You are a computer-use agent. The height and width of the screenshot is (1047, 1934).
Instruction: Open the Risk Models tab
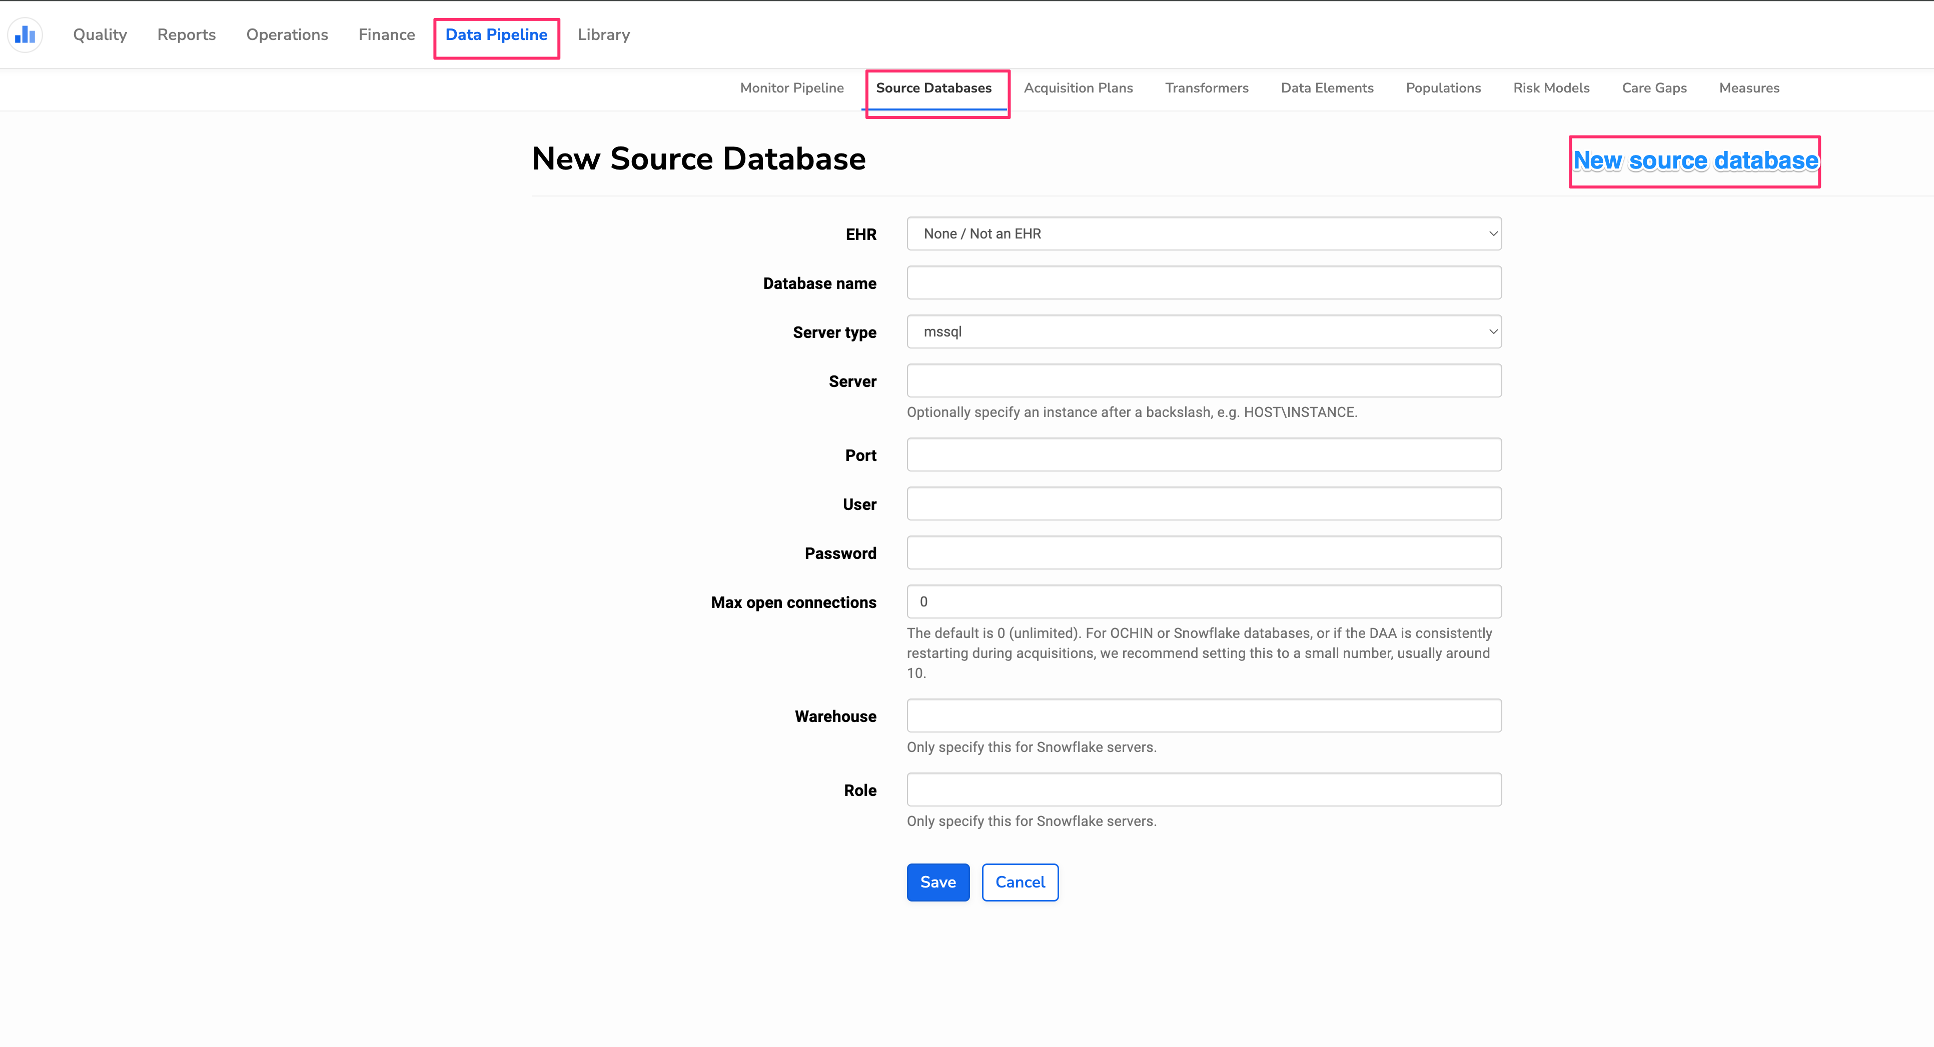click(1551, 88)
